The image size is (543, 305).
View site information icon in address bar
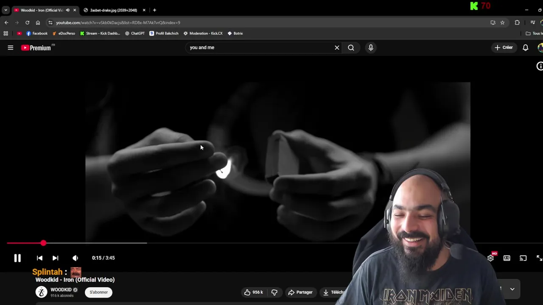50,22
